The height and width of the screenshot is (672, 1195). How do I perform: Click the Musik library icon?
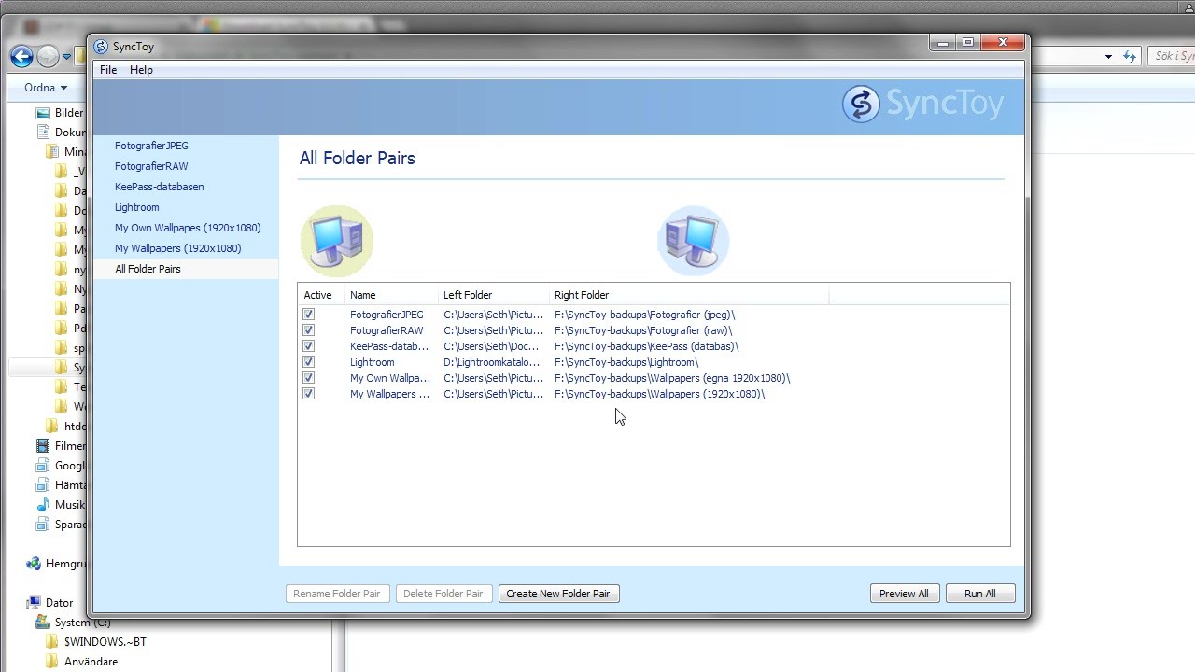click(43, 505)
